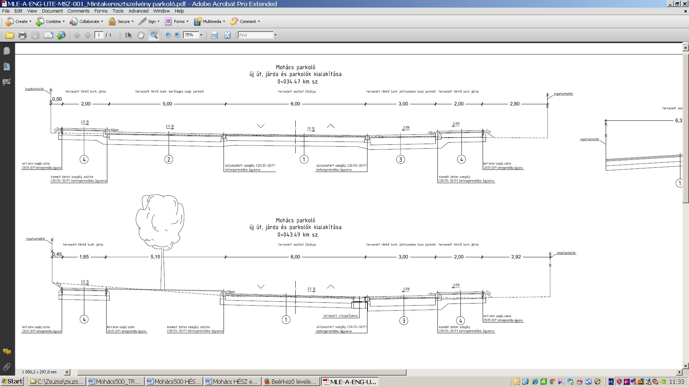The image size is (689, 387).
Task: Open the Pages panel in sidebar
Action: coord(6,51)
